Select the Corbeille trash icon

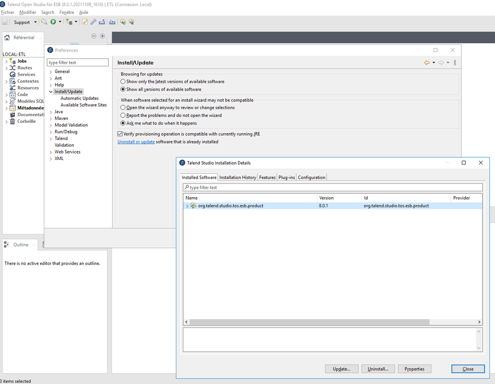coord(12,121)
